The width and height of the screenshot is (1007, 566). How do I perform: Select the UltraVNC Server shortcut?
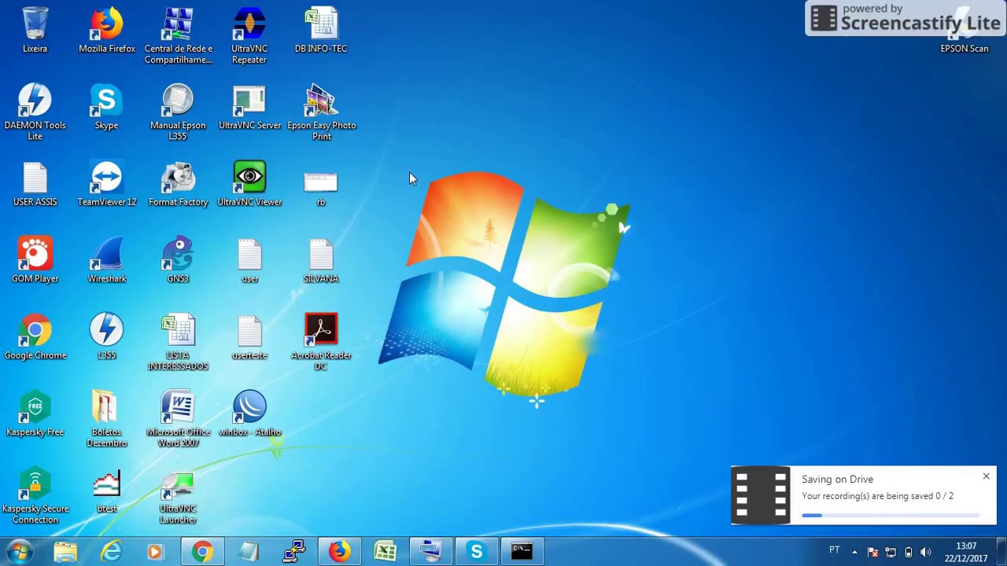249,107
